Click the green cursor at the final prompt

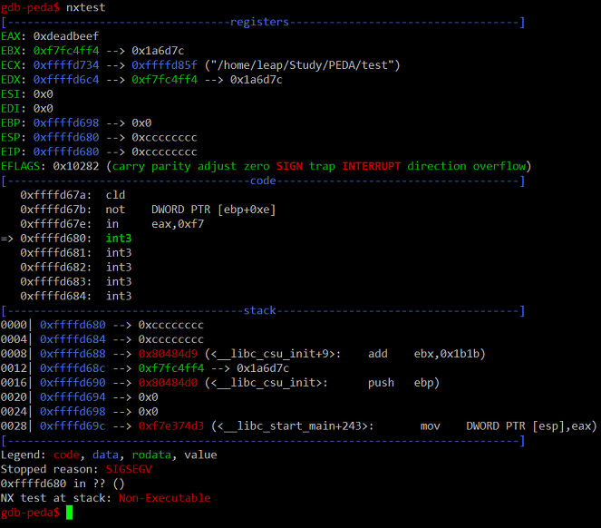(70, 513)
